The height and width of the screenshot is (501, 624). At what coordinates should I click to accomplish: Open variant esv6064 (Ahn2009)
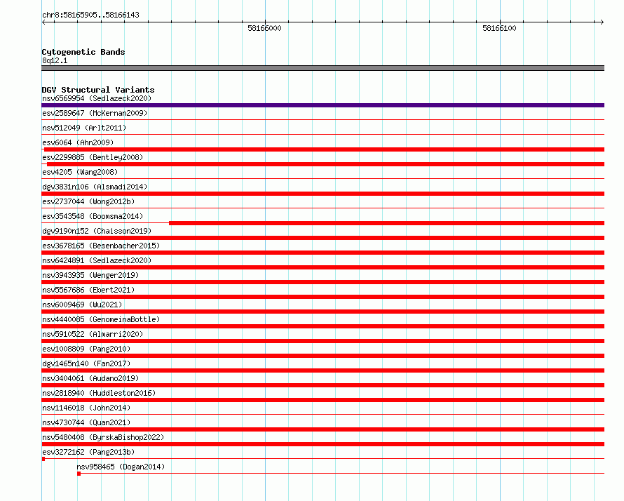78,142
